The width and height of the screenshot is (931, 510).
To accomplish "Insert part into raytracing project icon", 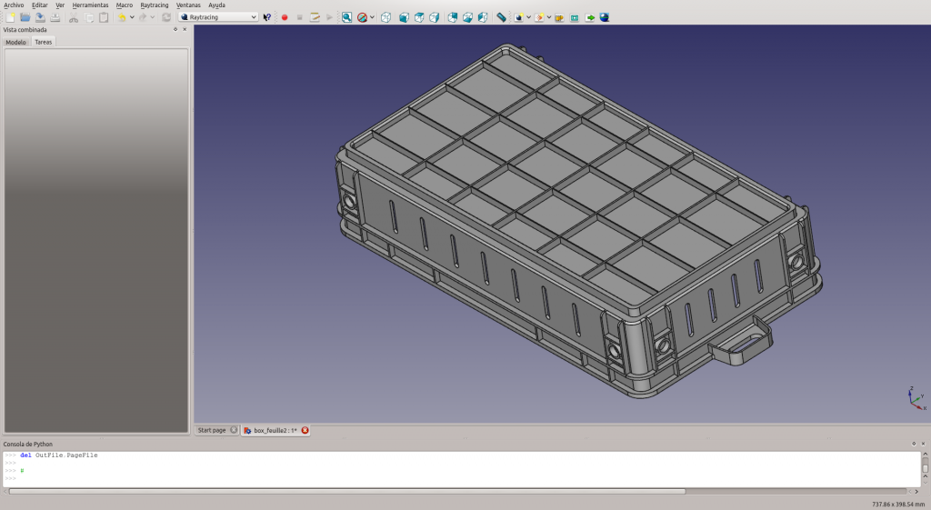I will [x=559, y=17].
